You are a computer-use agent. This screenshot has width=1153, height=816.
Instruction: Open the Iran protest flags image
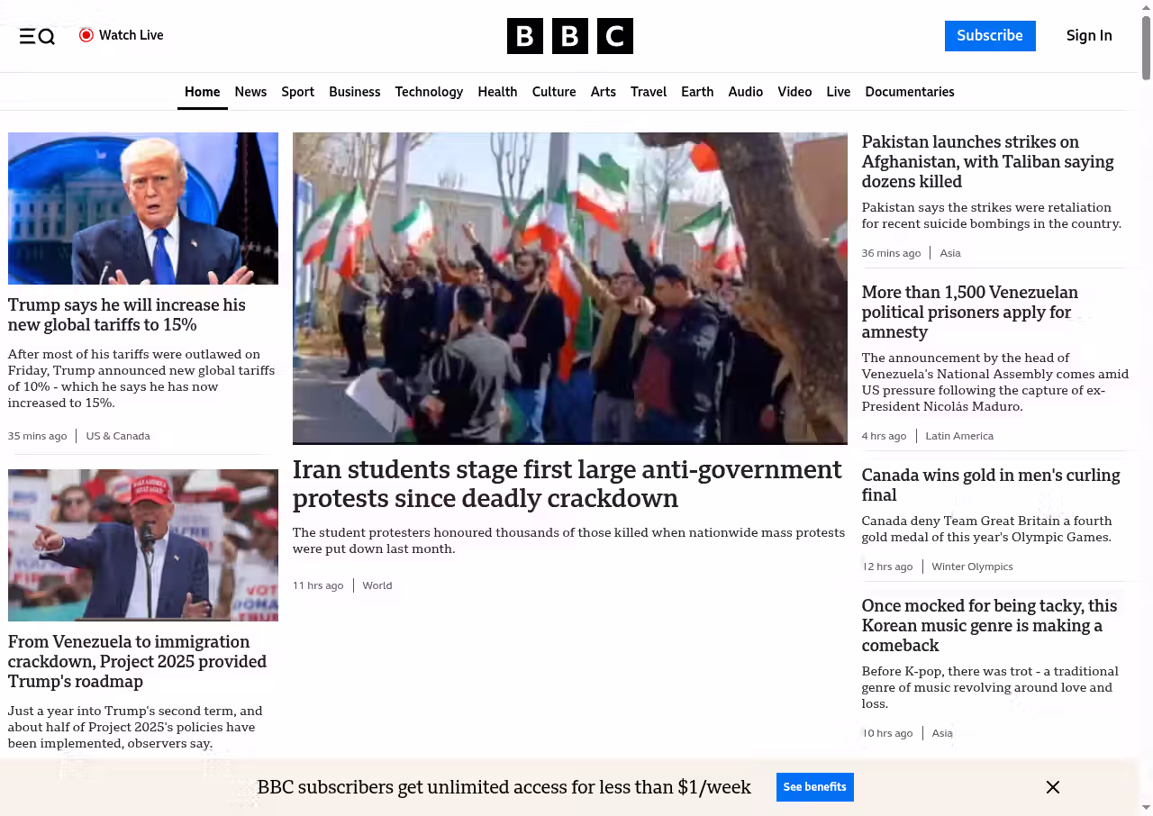tap(569, 288)
